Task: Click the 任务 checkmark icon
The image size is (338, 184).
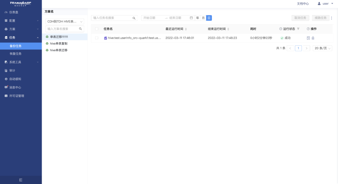Action: tap(6, 37)
